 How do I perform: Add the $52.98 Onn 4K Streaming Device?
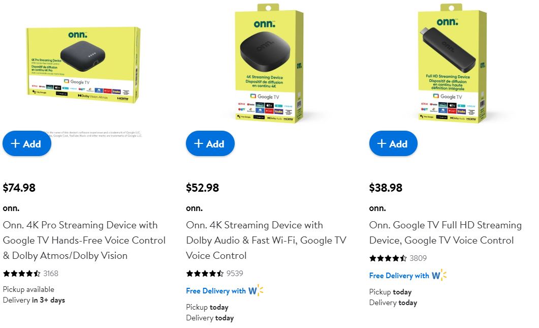click(x=210, y=143)
